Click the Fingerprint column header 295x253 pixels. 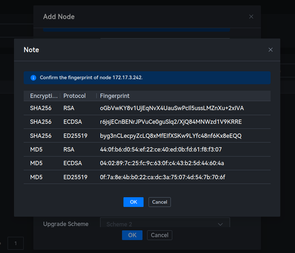[x=115, y=96]
